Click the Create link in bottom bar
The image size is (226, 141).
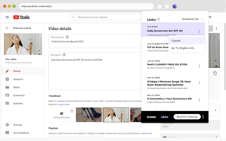click(151, 117)
